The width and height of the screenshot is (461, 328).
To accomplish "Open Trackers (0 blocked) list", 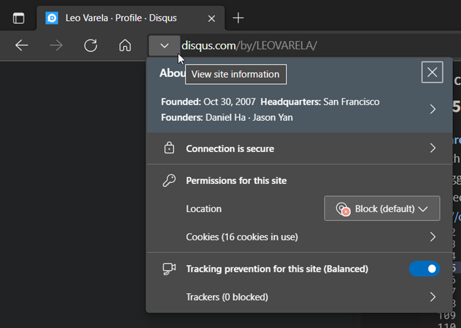I will click(227, 297).
